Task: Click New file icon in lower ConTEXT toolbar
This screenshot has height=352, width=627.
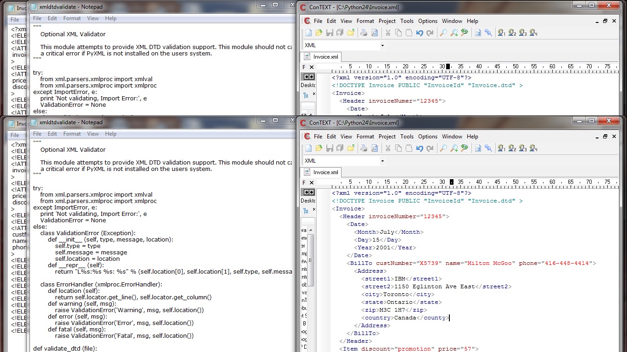Action: point(308,148)
